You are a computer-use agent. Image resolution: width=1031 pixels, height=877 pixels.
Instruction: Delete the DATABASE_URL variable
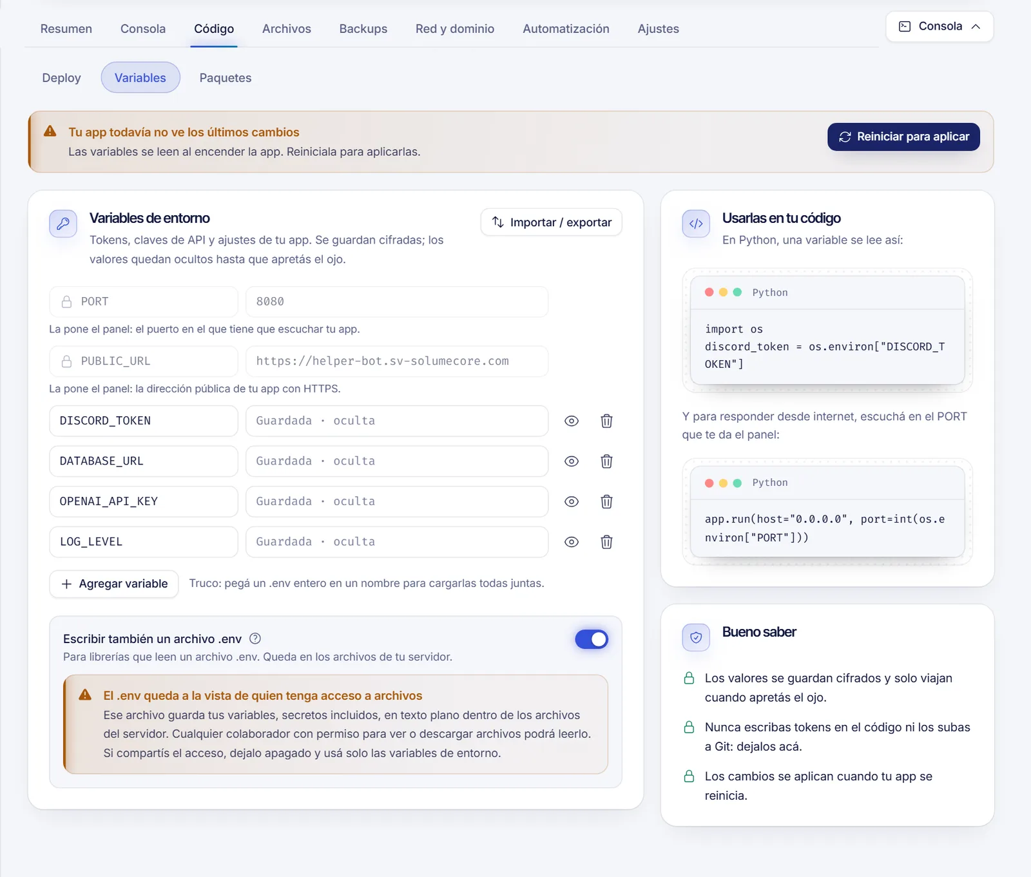[x=606, y=461]
